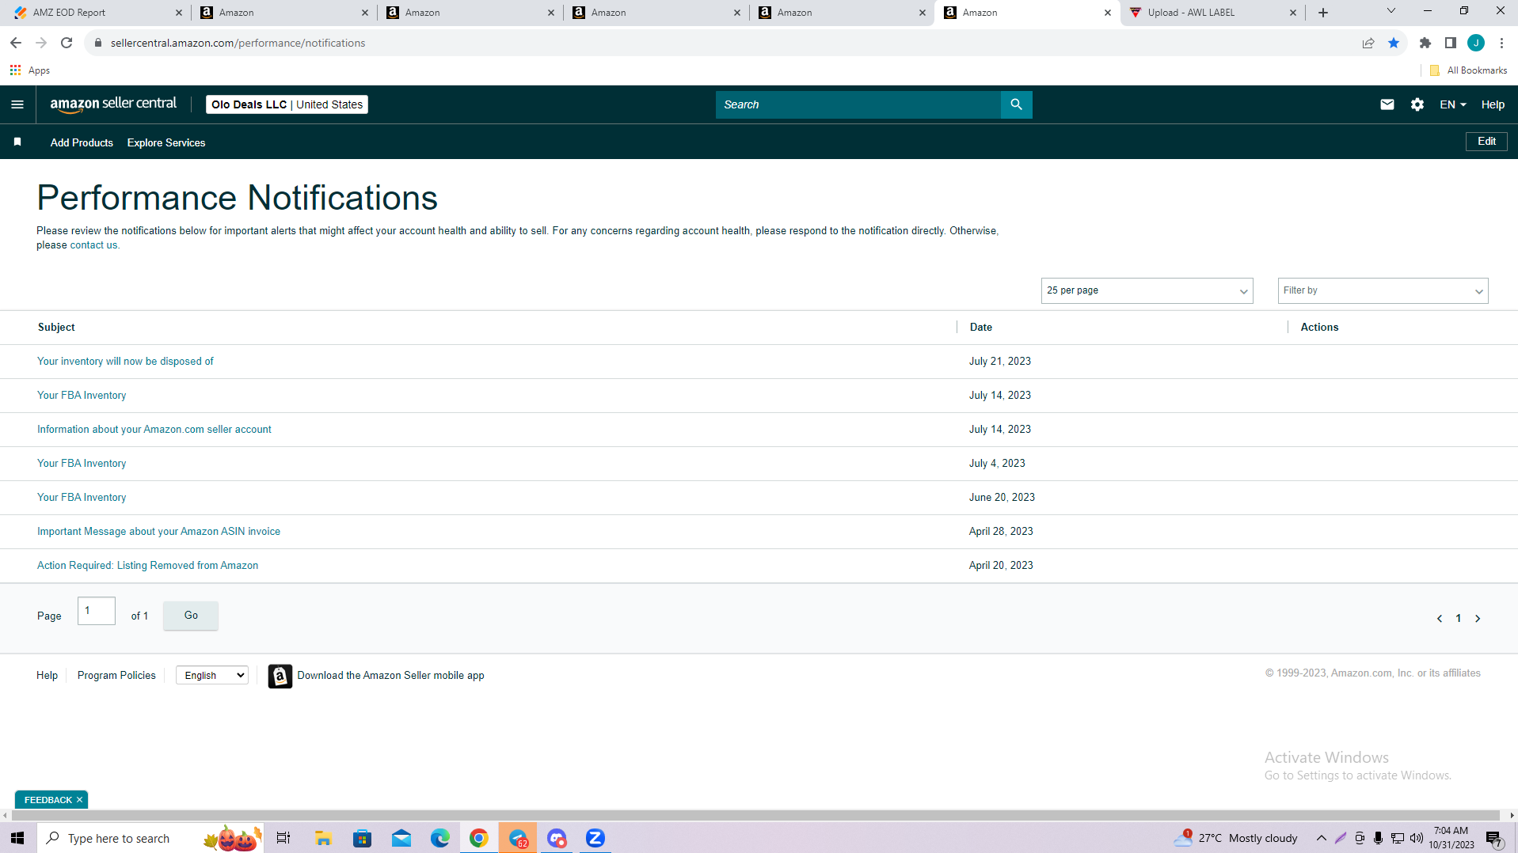Open the Filter by dropdown

(x=1383, y=290)
